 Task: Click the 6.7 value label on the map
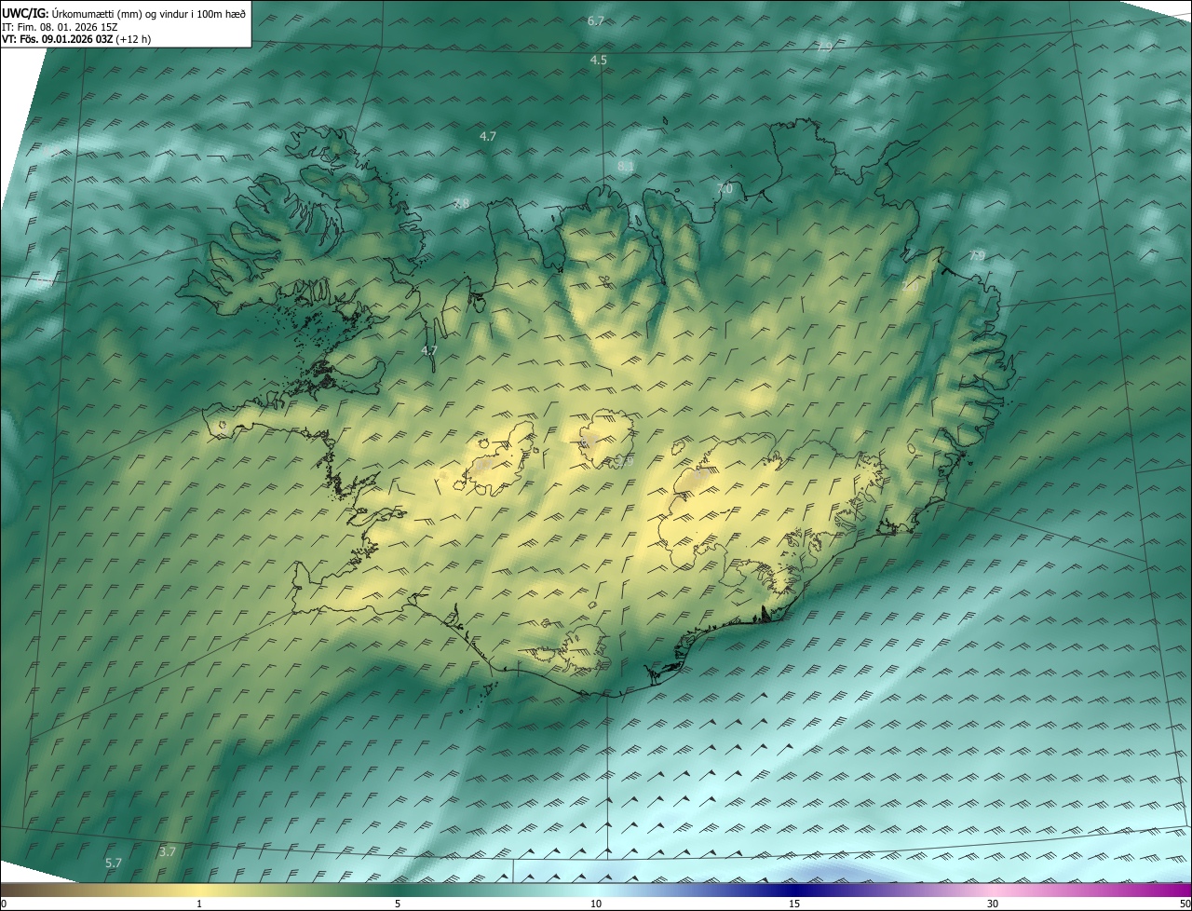click(596, 20)
